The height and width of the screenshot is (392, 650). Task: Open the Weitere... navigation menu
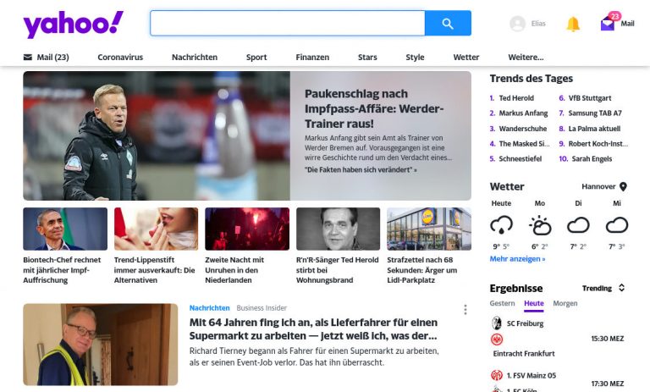pos(526,58)
